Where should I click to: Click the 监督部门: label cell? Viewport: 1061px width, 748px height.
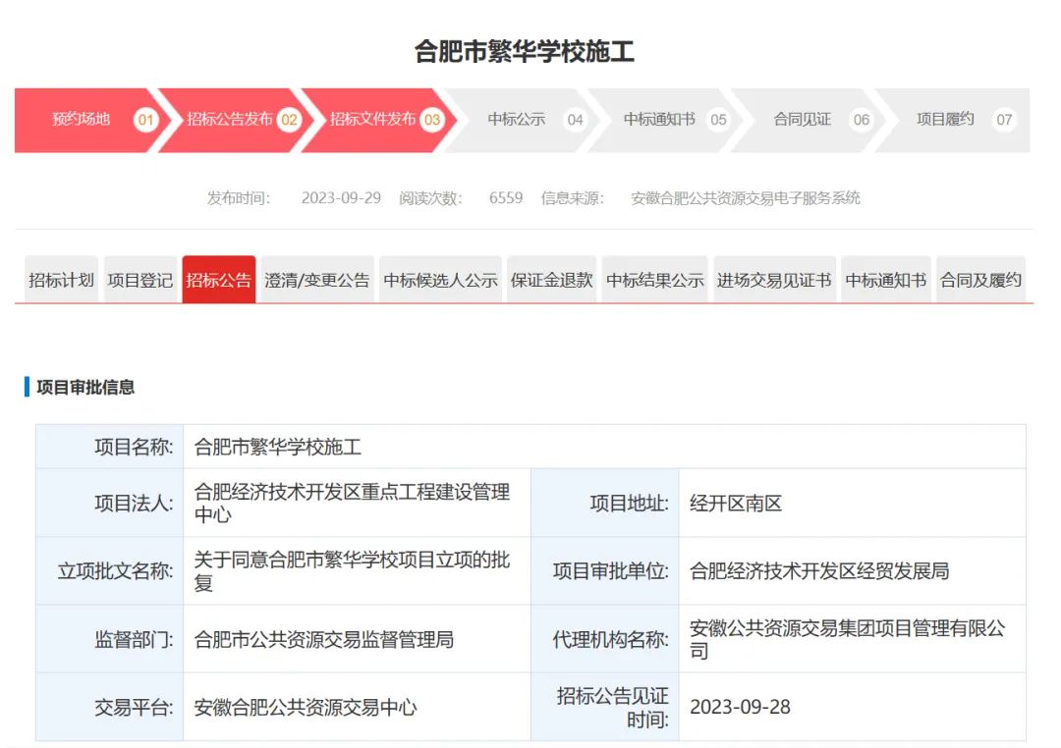click(110, 639)
